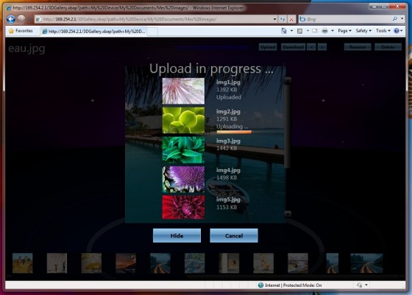Viewport: 412px width, 295px height.
Task: Click the upload list scroll down arrow
Action: (x=288, y=213)
